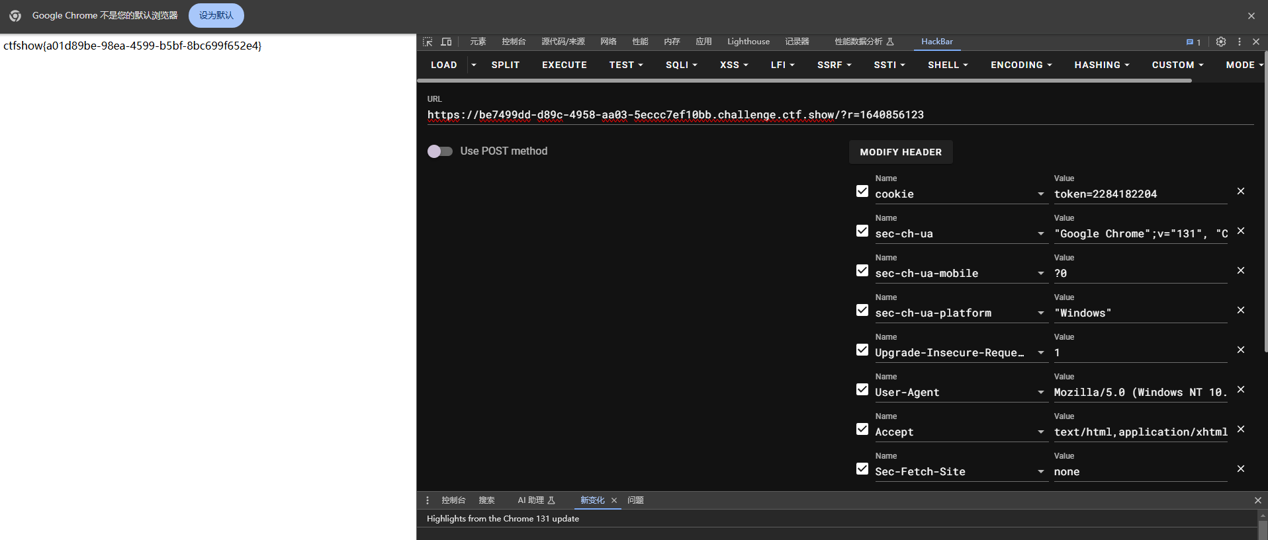The width and height of the screenshot is (1268, 540).
Task: Click the ctfshow flag text on page
Action: click(132, 46)
